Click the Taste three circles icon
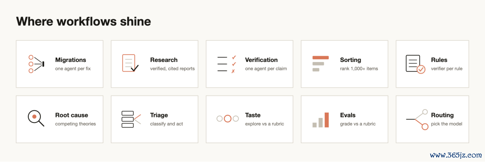 click(228, 118)
